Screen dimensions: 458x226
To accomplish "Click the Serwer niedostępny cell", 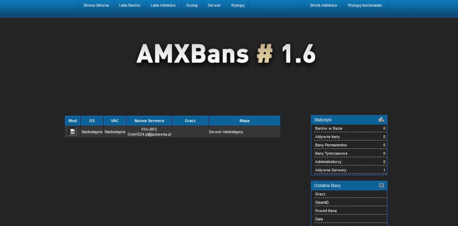I will point(226,132).
